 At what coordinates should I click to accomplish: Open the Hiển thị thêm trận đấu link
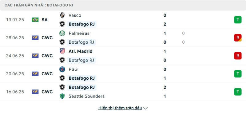[x=120, y=108]
